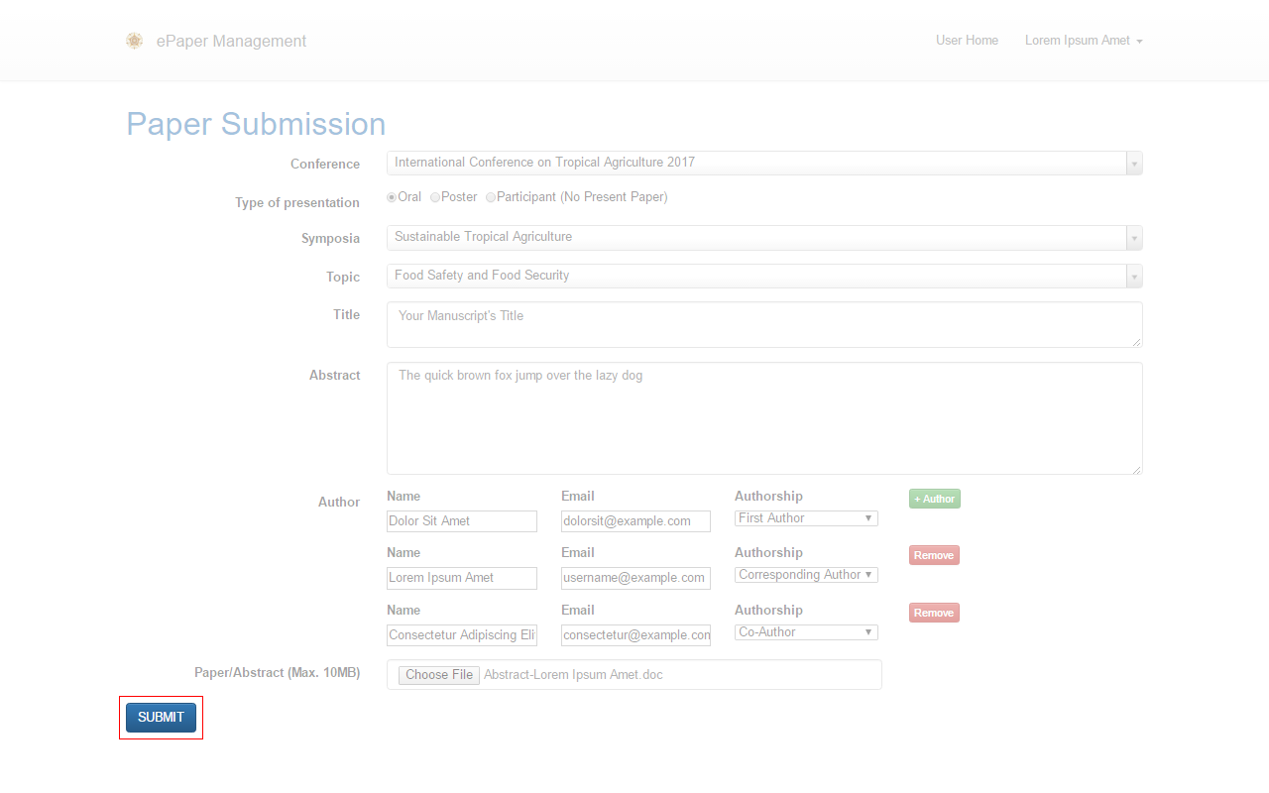Expand the Symposia dropdown

point(763,238)
